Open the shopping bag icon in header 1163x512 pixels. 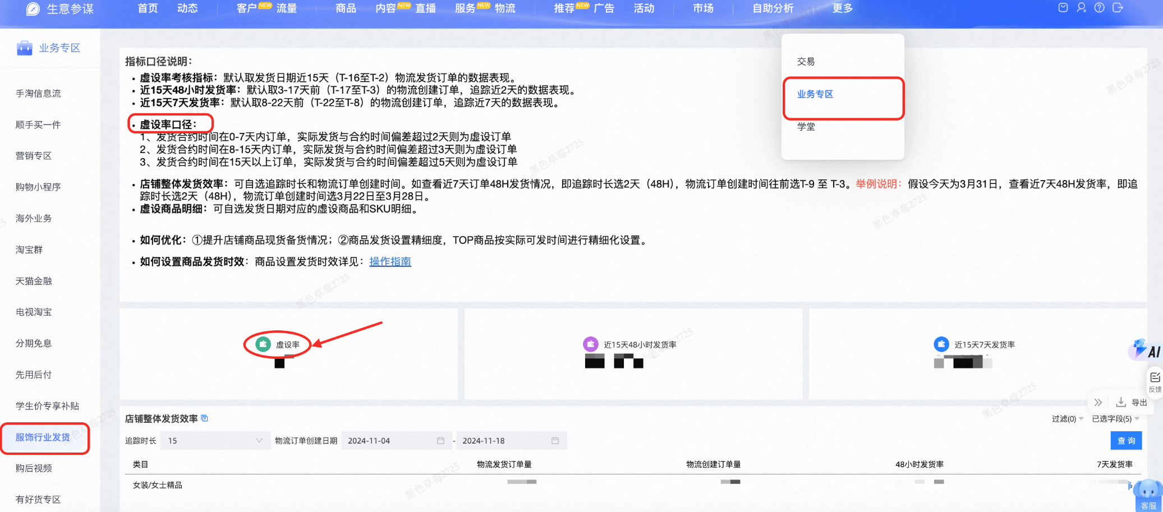point(1063,8)
